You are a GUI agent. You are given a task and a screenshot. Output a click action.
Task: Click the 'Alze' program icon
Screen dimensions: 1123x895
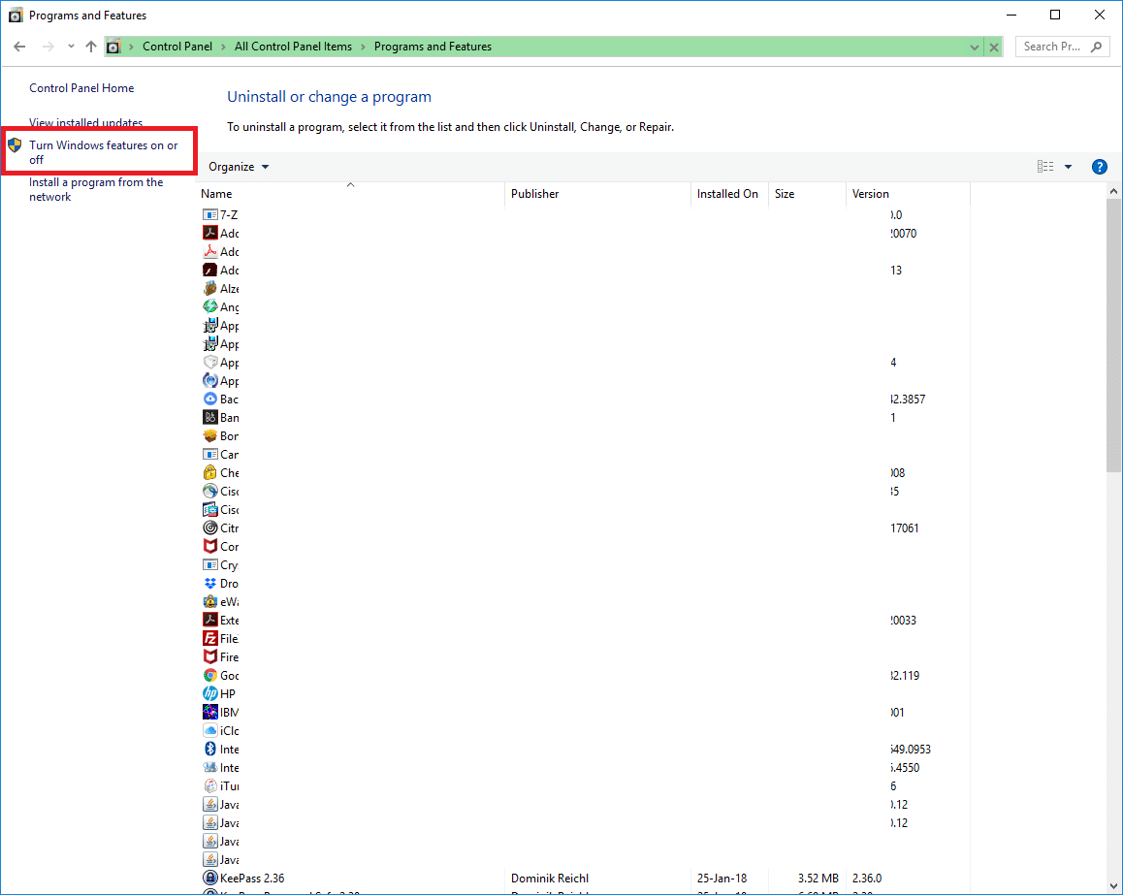point(209,289)
